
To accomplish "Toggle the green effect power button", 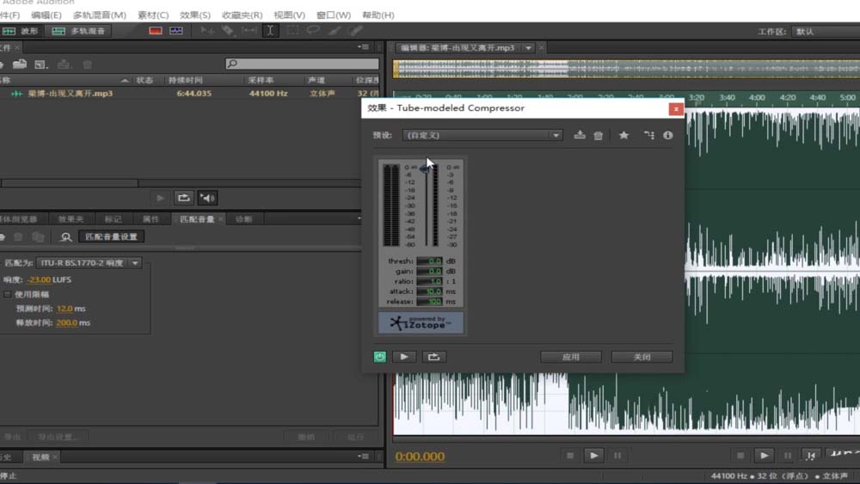I will pyautogui.click(x=379, y=357).
